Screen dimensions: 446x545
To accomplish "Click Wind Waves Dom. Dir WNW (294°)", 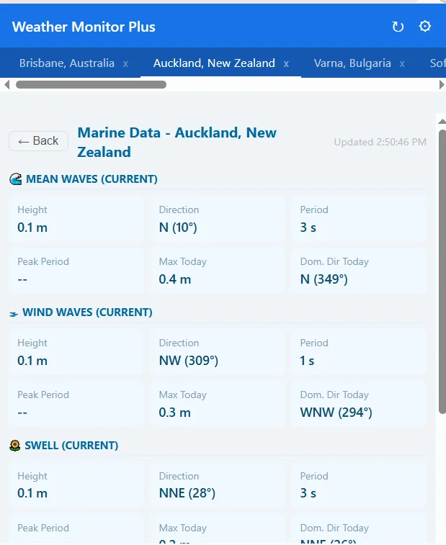I will pos(336,413).
